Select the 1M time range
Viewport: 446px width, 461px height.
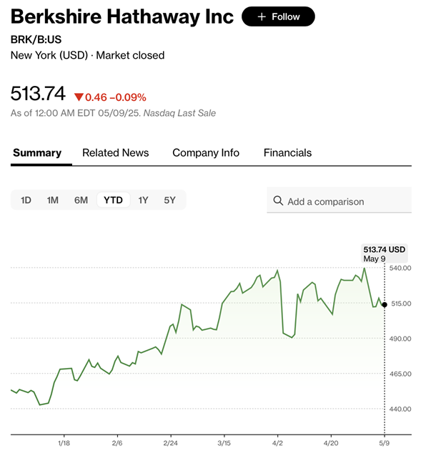pos(52,200)
